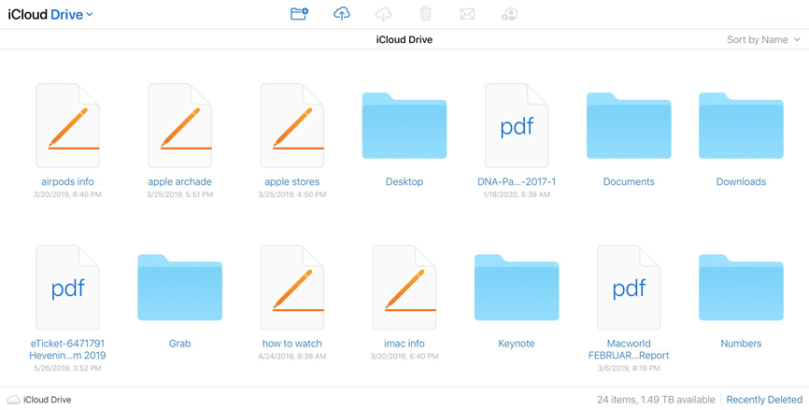This screenshot has width=809, height=410.
Task: Click the Downloads folder name label
Action: 741,181
